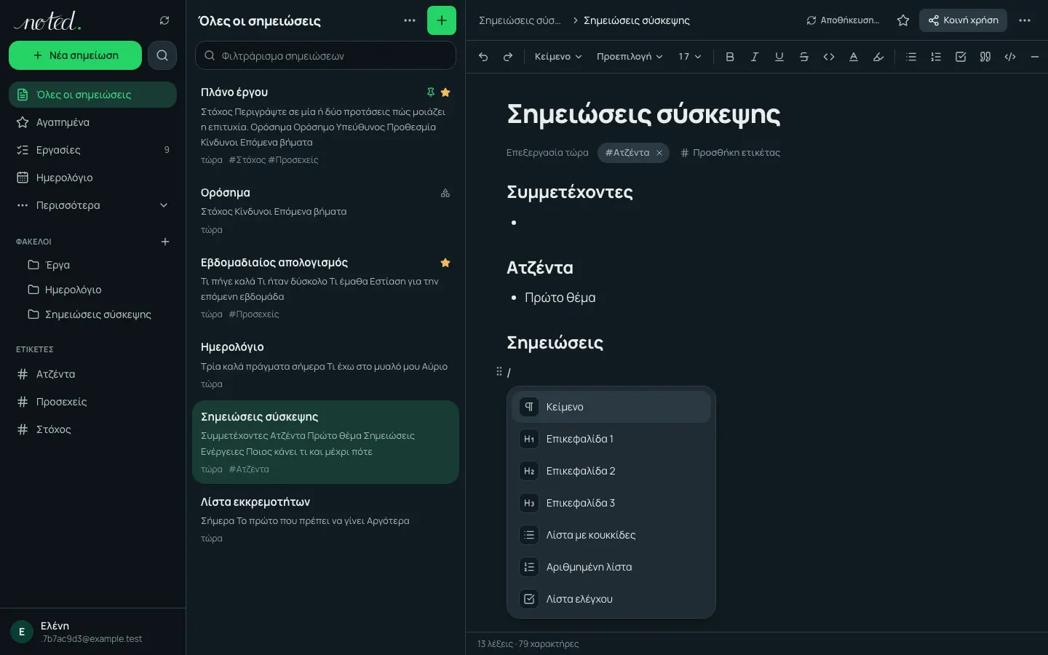Open the text color picker
The image size is (1048, 655).
tap(854, 57)
